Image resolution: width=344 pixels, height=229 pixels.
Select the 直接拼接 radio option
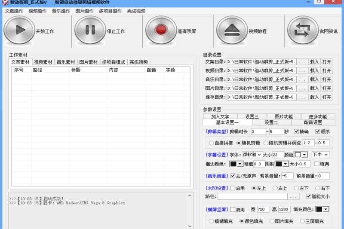click(211, 143)
